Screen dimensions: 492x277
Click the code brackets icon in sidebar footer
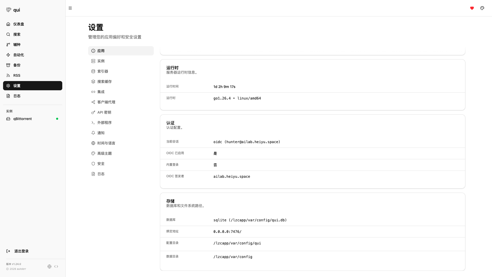click(x=56, y=266)
